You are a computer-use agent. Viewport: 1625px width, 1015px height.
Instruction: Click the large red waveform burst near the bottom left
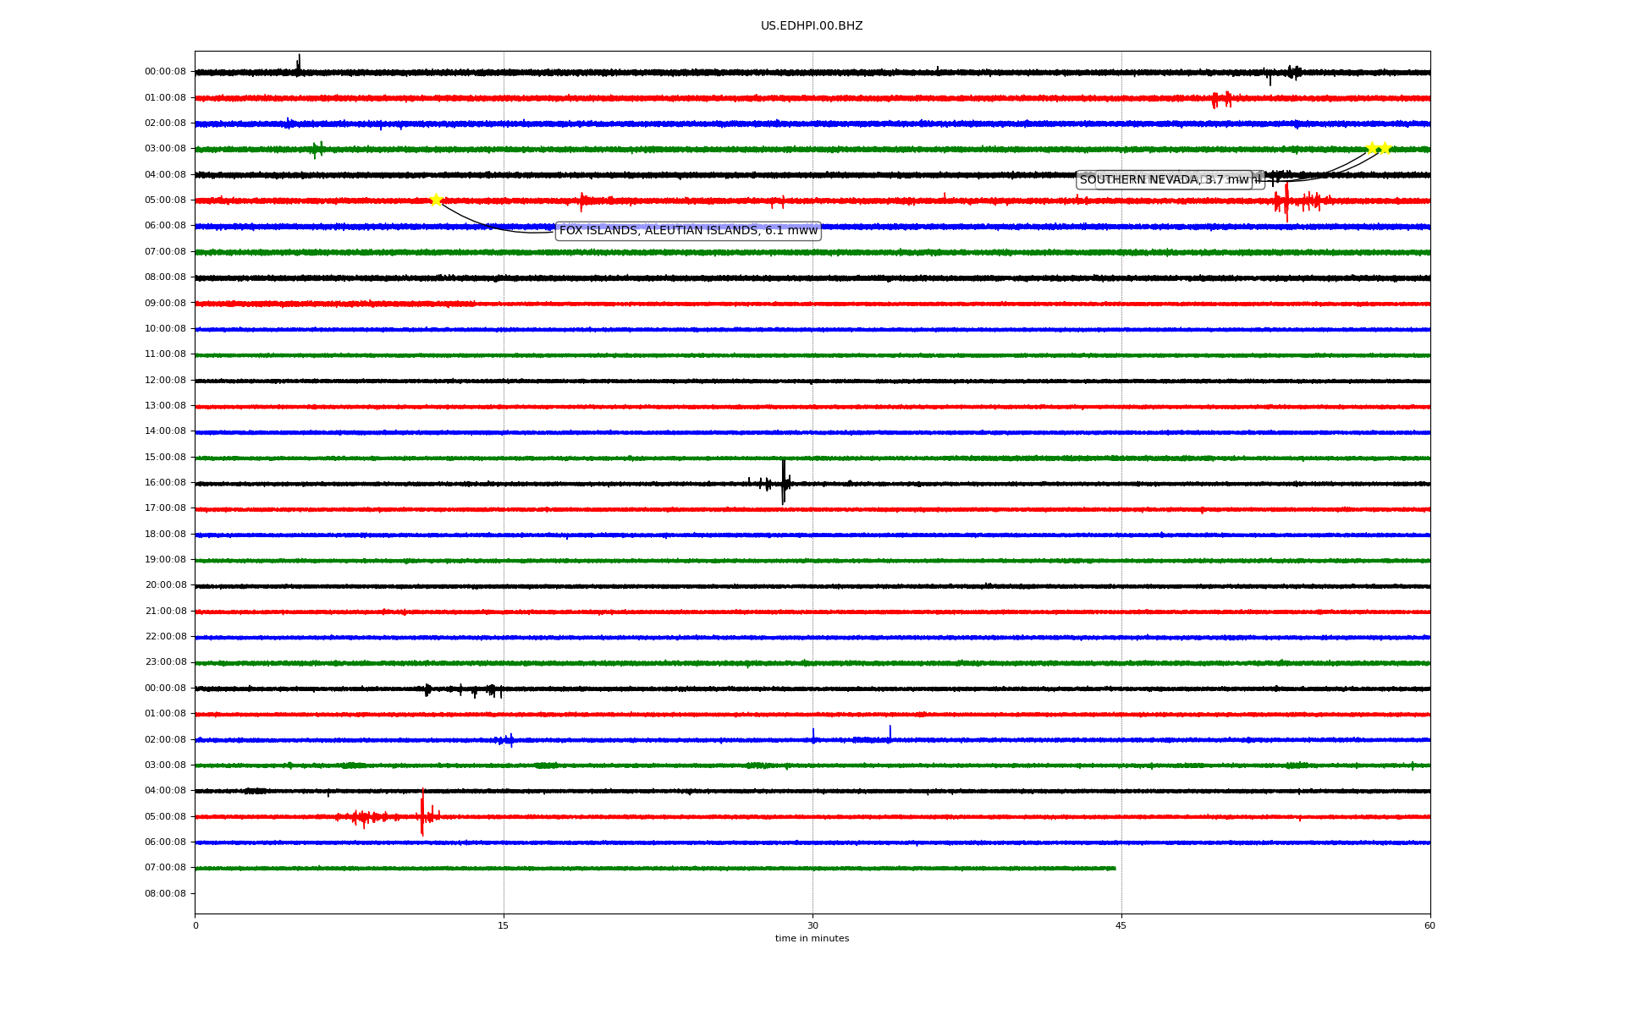[x=421, y=815]
